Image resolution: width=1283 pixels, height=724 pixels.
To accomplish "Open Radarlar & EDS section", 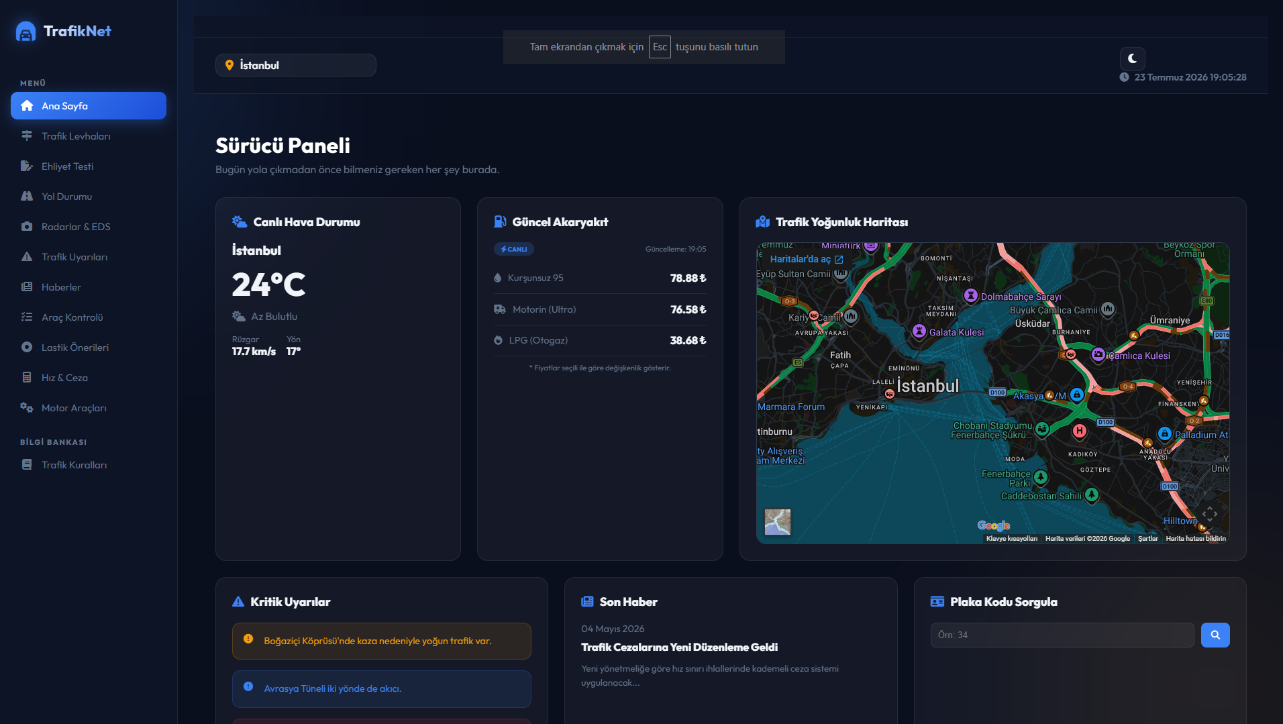I will click(89, 227).
